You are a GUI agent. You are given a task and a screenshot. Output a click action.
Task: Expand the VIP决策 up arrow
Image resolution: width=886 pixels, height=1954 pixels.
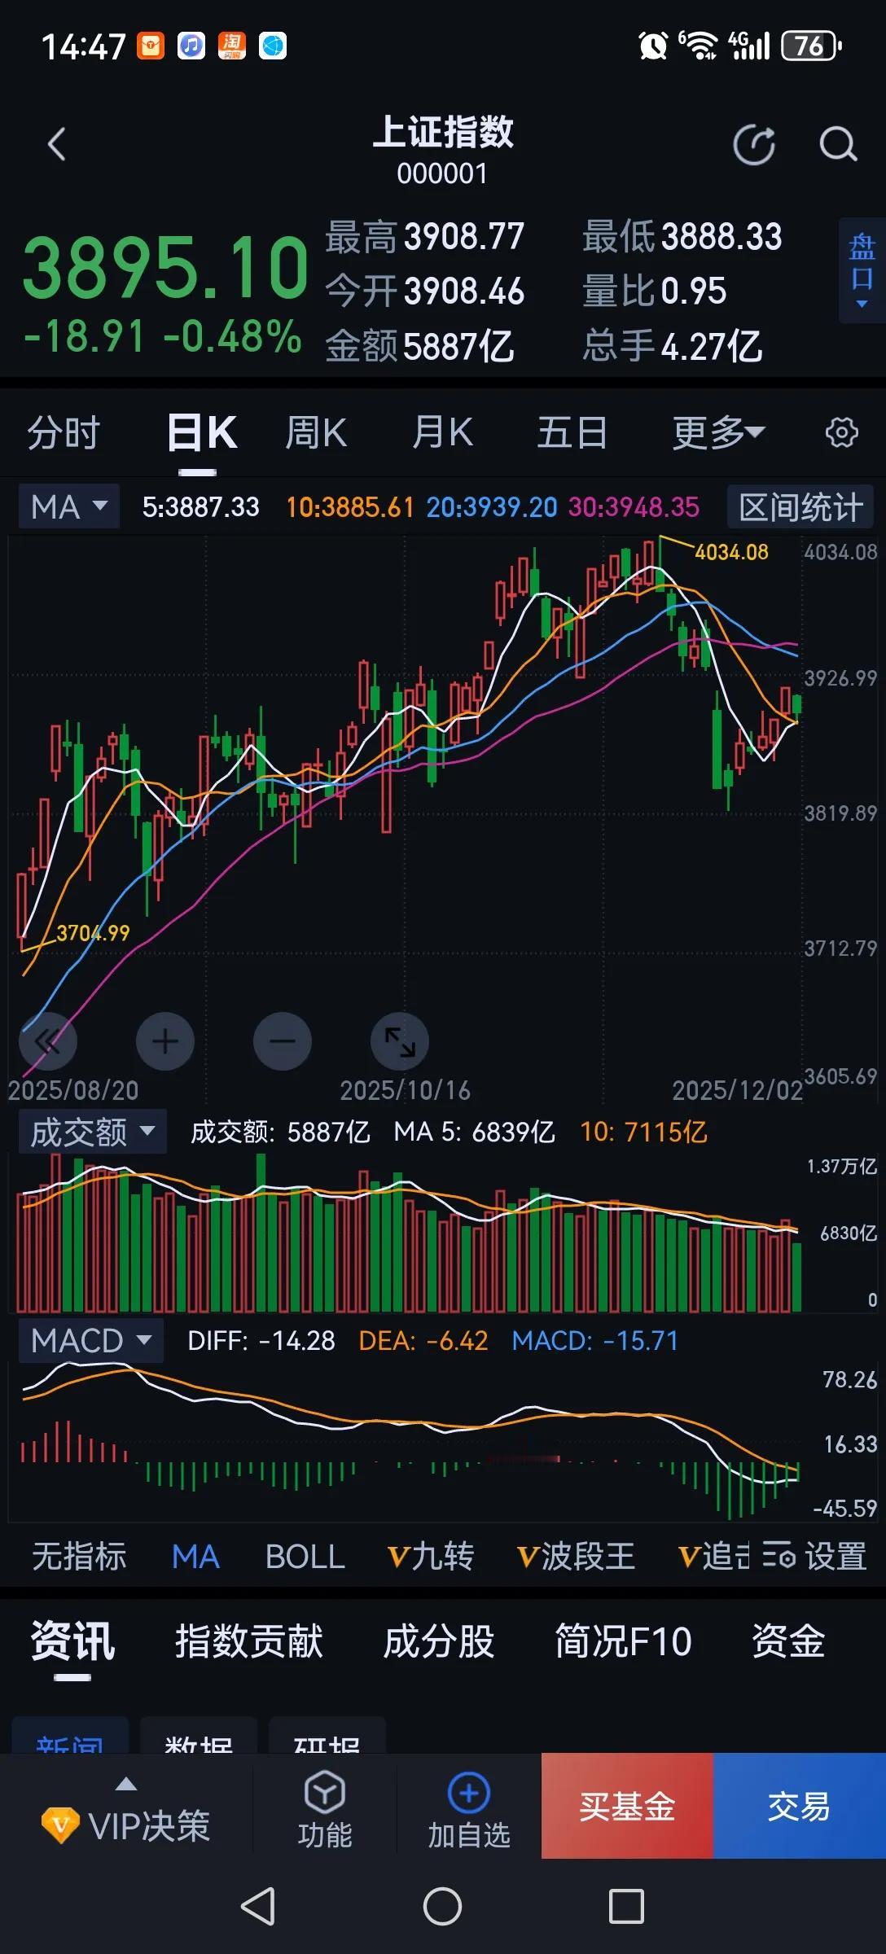point(126,1785)
